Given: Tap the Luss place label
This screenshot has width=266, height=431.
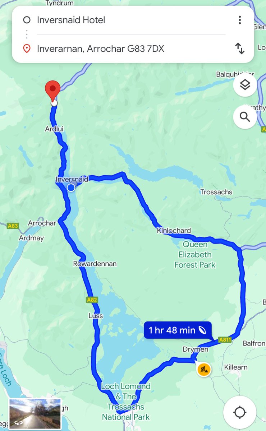Looking at the screenshot, I should [x=96, y=316].
